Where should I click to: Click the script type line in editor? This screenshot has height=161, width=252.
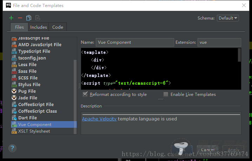pos(126,83)
